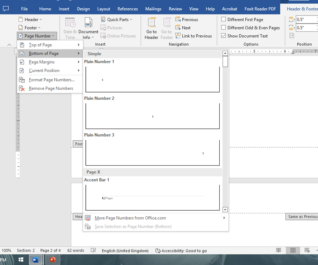The image size is (318, 265).
Task: Click the Office.com page numbers icon
Action: point(88,218)
